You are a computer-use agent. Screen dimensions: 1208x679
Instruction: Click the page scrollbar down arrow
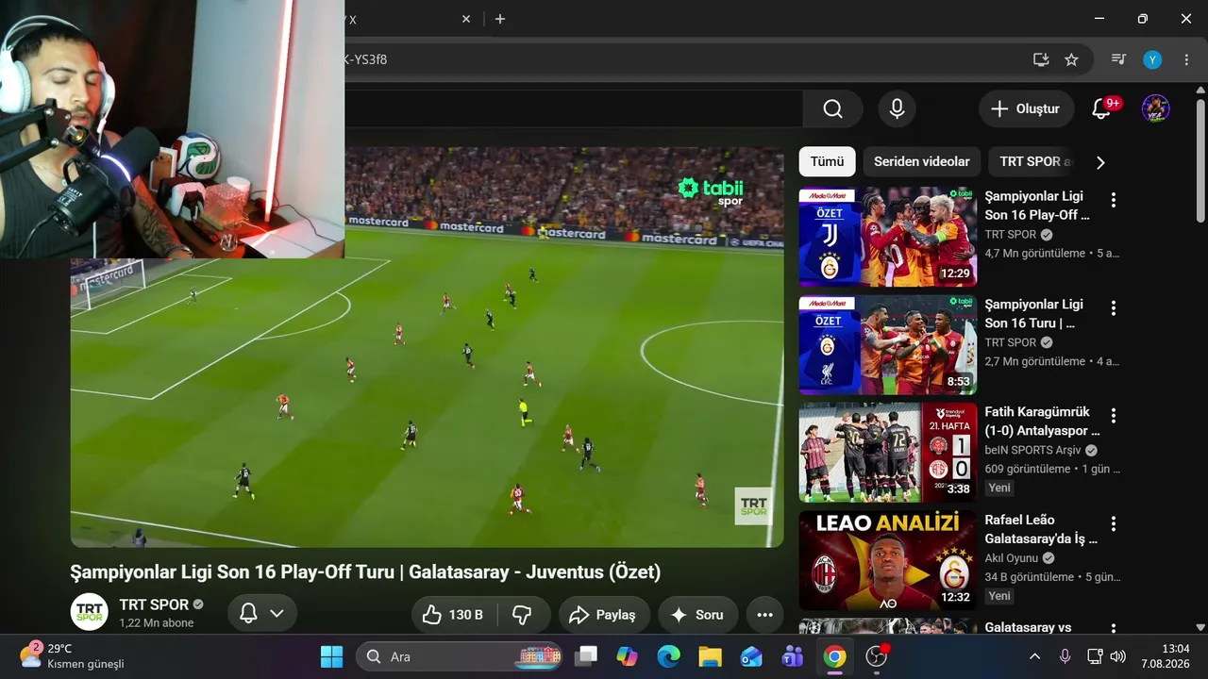click(1200, 627)
